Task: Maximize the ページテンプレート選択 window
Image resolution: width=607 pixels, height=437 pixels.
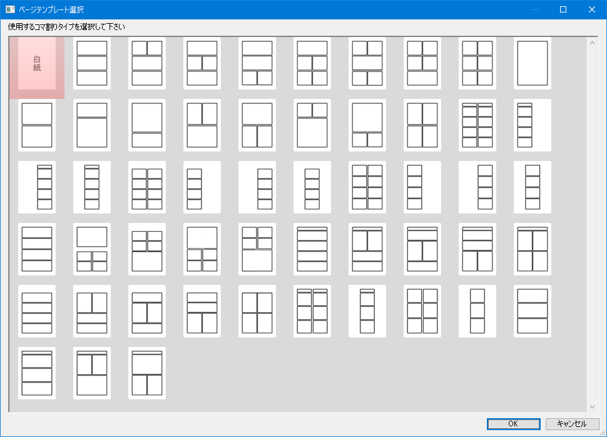Action: (x=563, y=9)
